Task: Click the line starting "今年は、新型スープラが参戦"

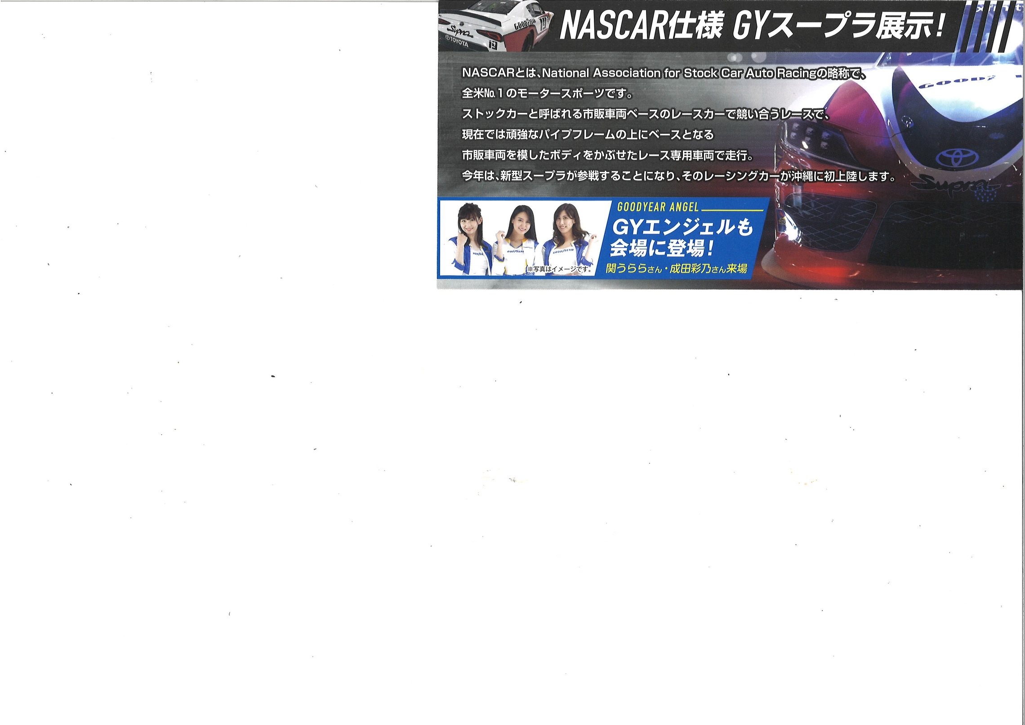Action: [679, 176]
